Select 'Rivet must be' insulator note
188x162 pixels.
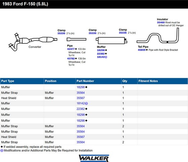point(173,23)
